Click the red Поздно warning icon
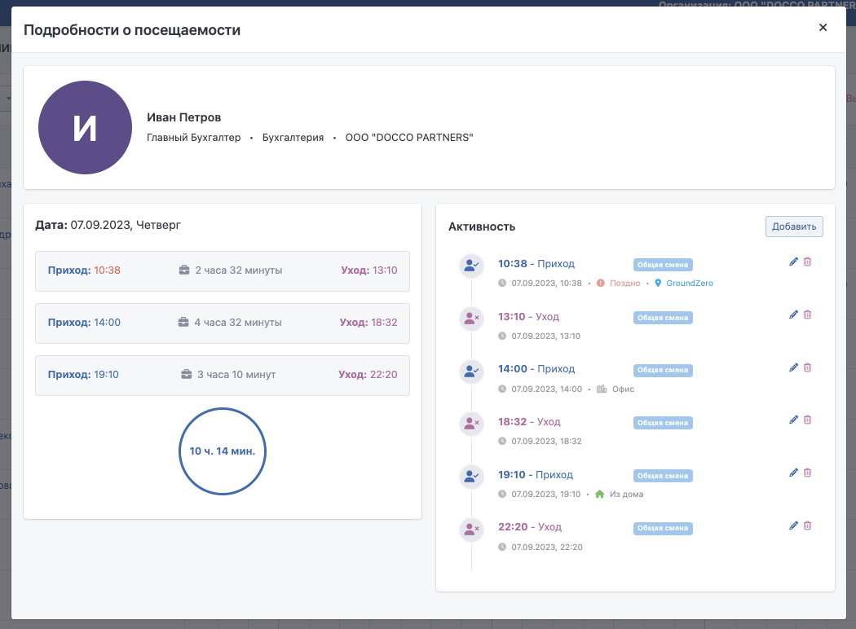 point(601,284)
